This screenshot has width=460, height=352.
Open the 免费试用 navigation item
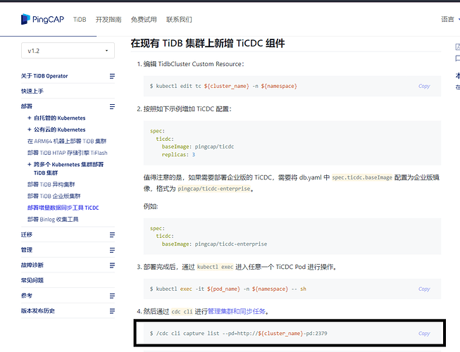[x=144, y=20]
